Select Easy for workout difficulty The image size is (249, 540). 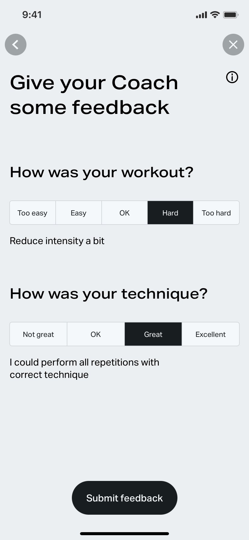[x=78, y=212]
